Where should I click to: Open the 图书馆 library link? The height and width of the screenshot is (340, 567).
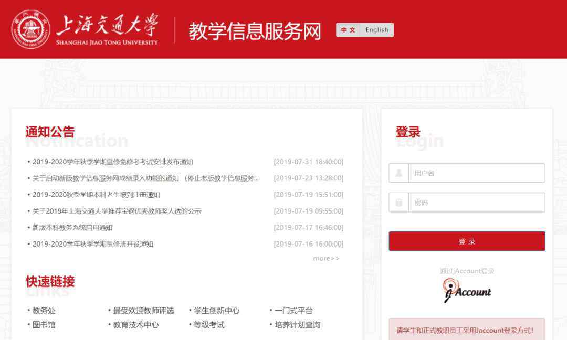coord(44,325)
